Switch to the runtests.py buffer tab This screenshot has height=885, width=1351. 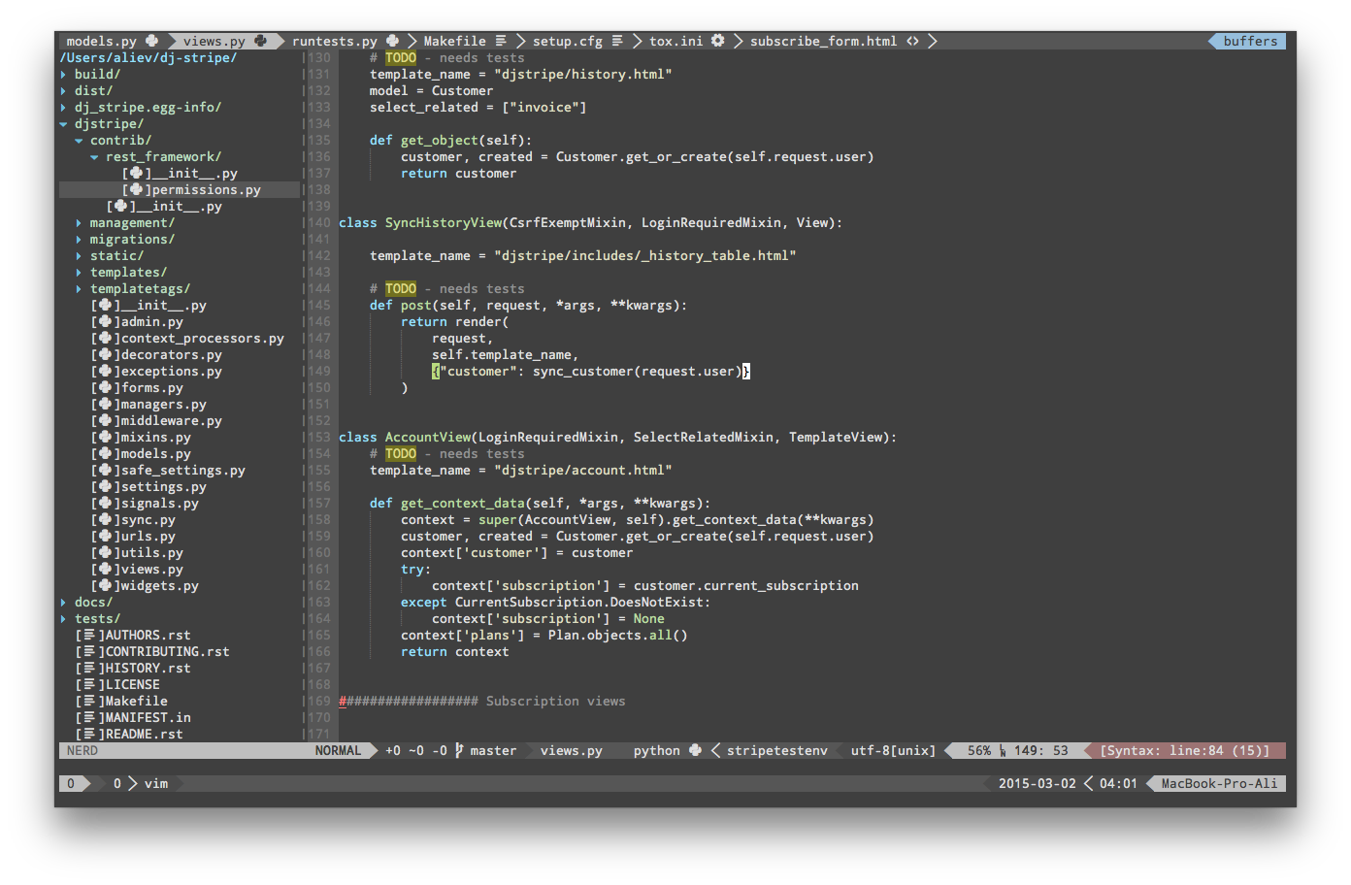(335, 41)
